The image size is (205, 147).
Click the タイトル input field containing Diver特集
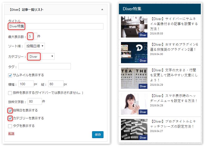[x=56, y=26]
